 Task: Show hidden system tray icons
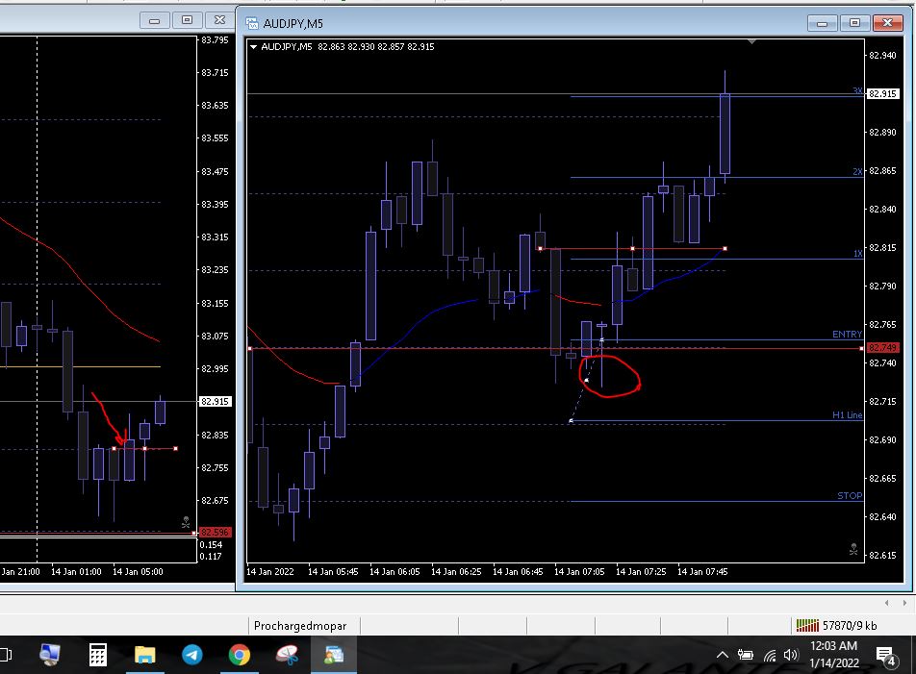723,655
